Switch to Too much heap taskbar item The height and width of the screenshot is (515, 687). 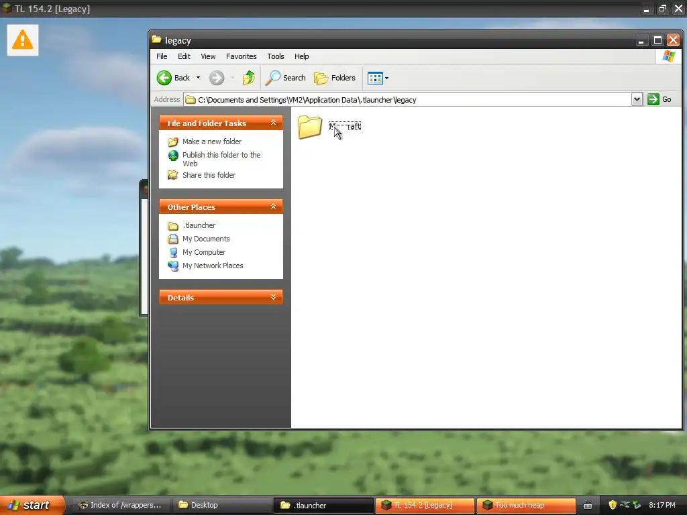click(x=526, y=505)
